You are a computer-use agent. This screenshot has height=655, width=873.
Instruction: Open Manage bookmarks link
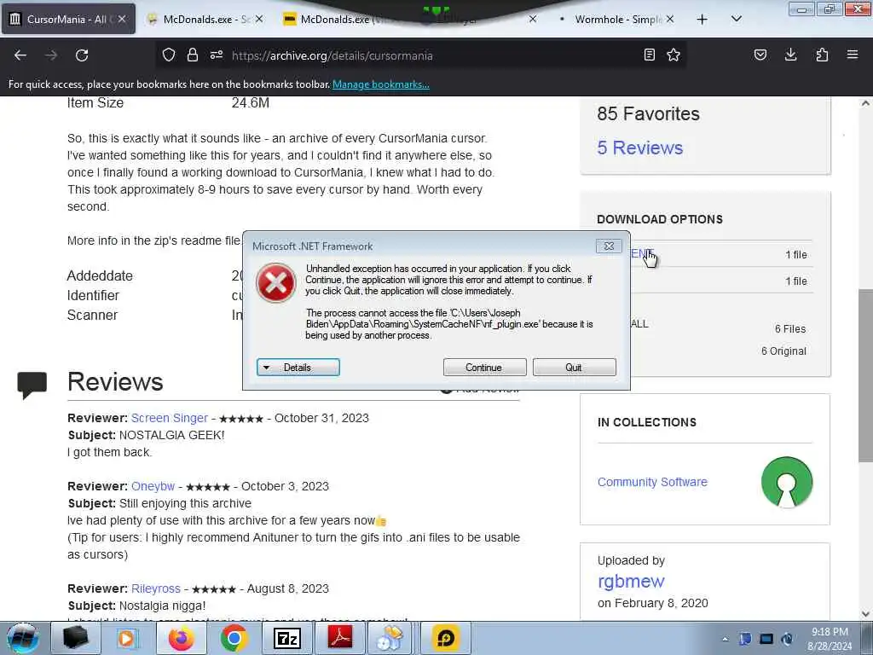pyautogui.click(x=381, y=84)
